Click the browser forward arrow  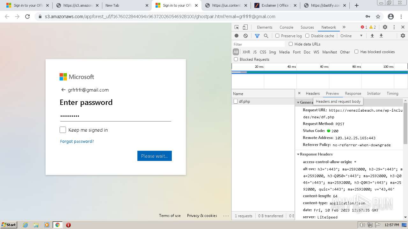click(17, 17)
